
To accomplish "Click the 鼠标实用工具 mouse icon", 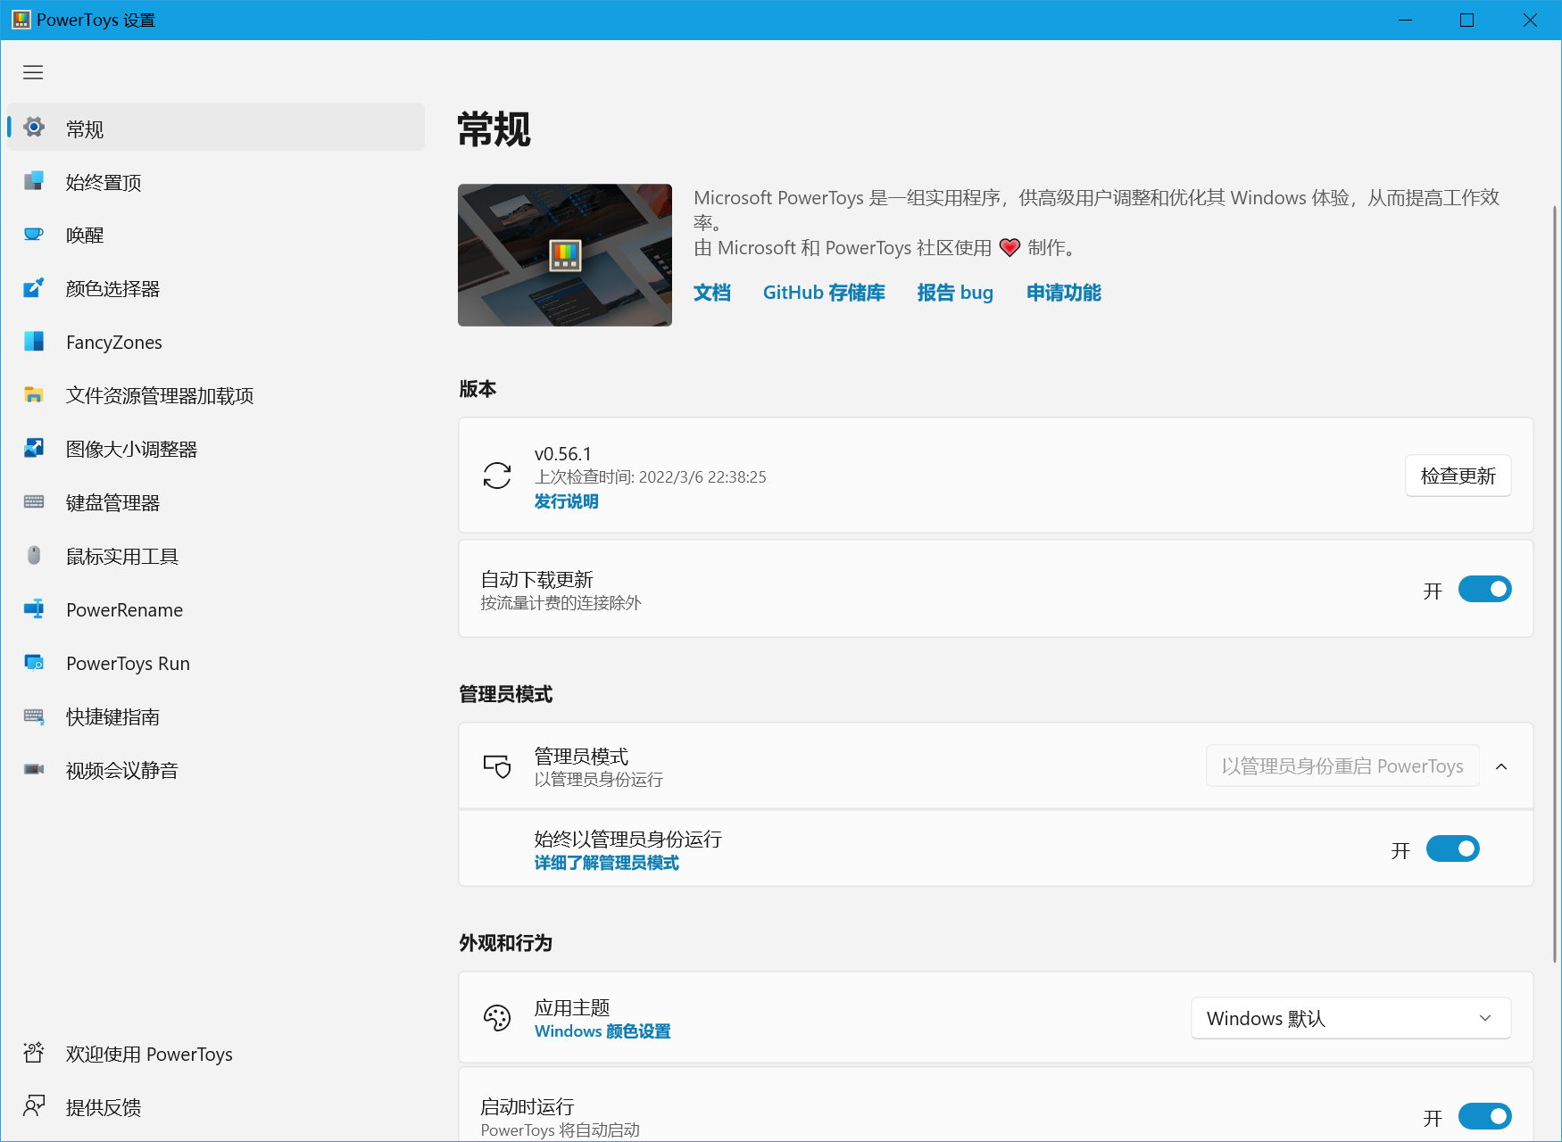I will click(34, 556).
